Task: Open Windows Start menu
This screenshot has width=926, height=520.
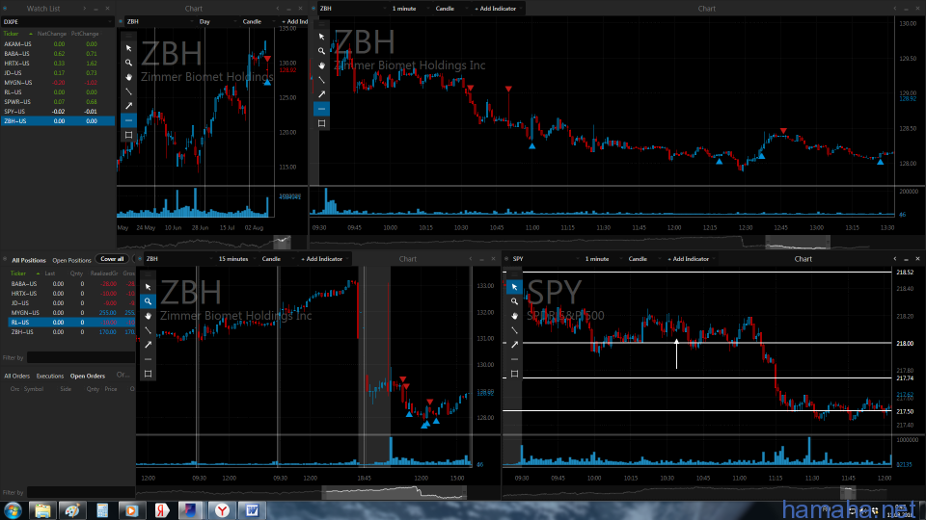Action: 13,510
